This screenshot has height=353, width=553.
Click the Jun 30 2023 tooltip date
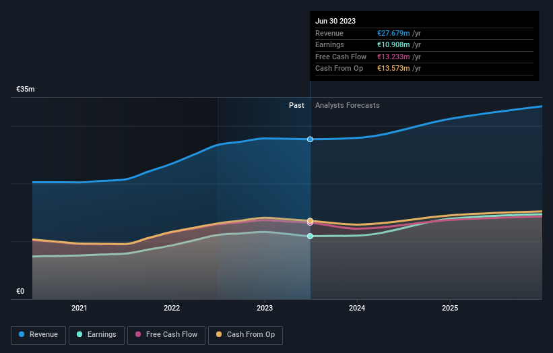click(x=335, y=21)
